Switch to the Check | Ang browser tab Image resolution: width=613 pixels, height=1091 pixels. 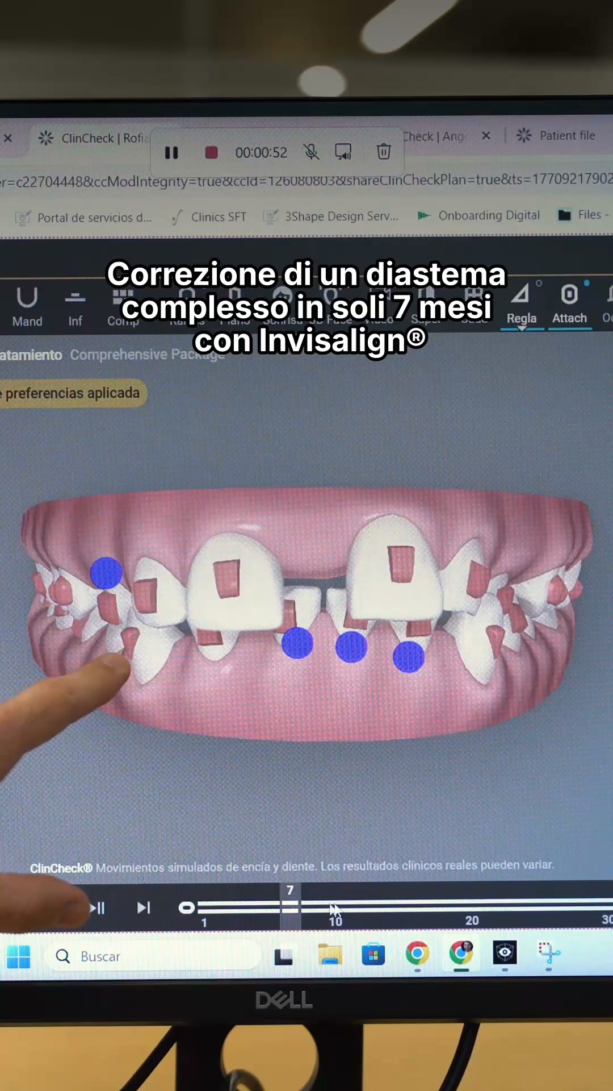(435, 136)
